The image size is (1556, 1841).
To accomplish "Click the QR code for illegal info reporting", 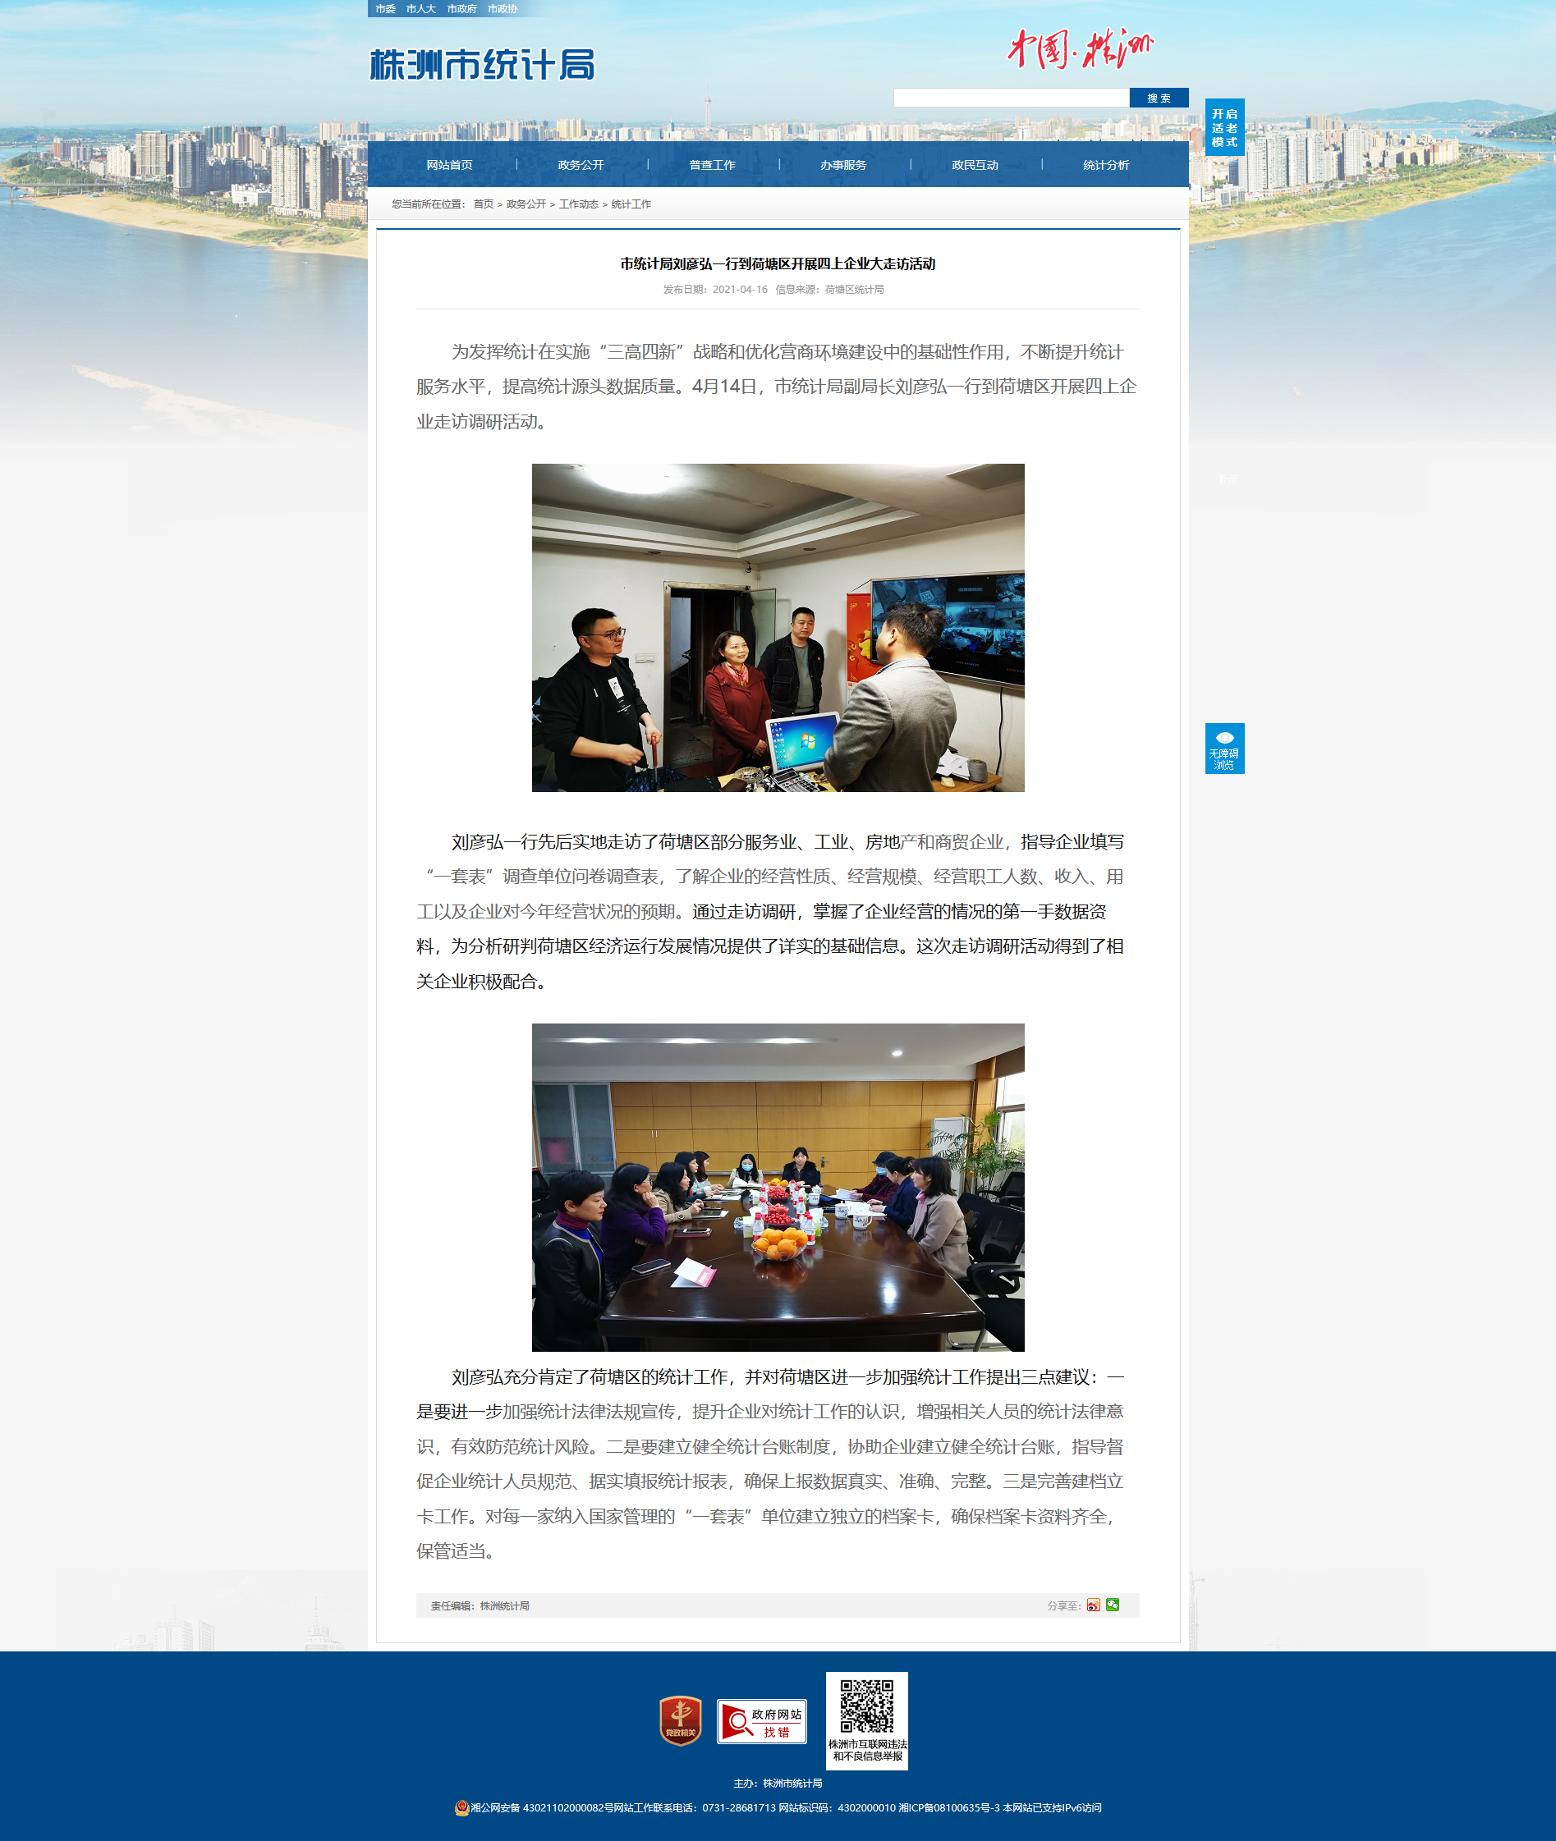I will coord(866,1707).
